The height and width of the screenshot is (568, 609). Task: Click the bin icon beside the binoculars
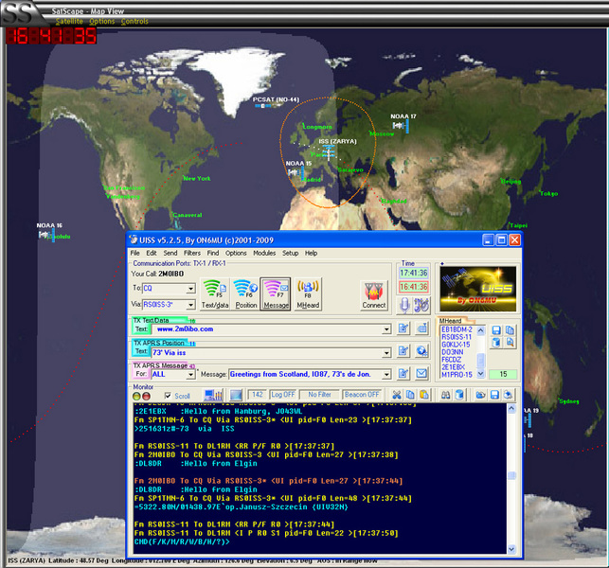[x=459, y=395]
